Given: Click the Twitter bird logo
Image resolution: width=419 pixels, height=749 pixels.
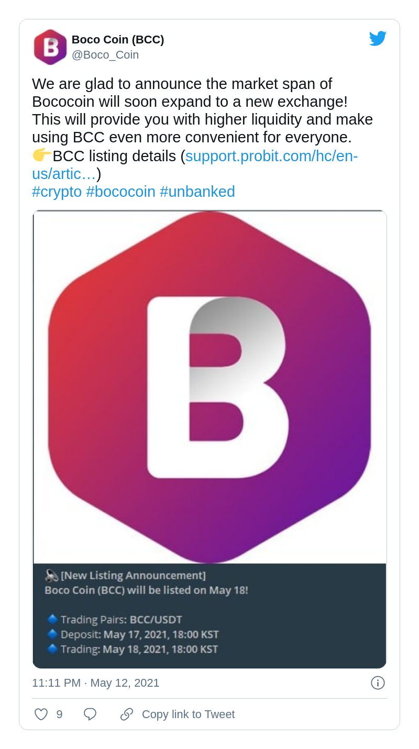Looking at the screenshot, I should (x=378, y=39).
